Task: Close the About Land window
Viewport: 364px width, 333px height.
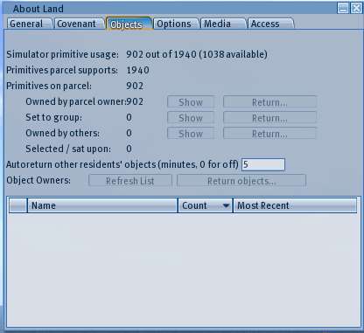Action: coord(356,8)
